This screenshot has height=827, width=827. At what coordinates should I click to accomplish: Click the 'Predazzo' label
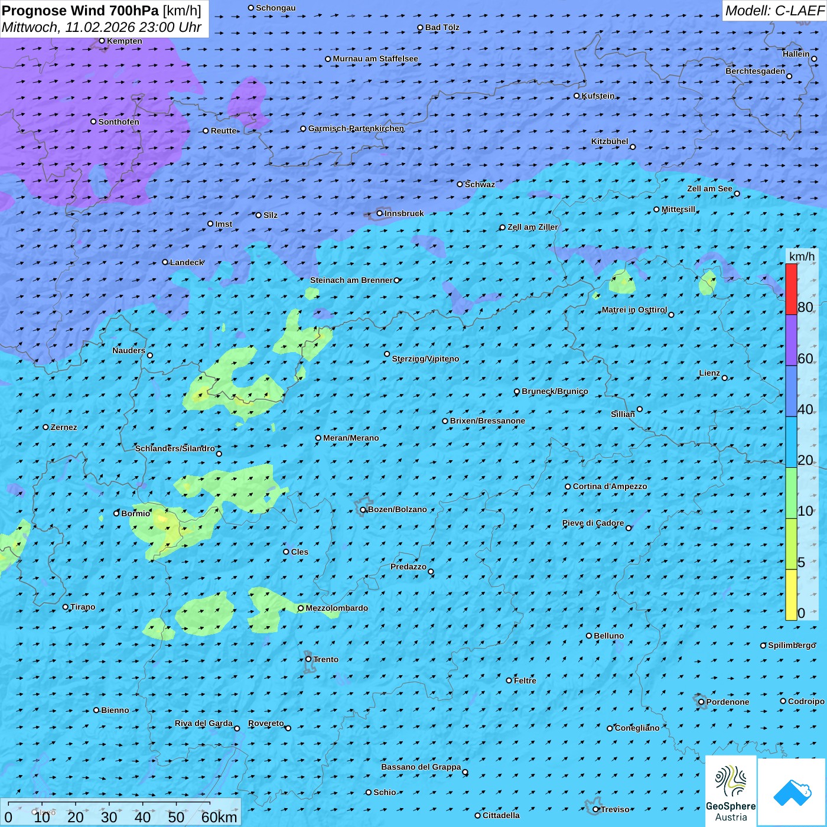pos(408,566)
